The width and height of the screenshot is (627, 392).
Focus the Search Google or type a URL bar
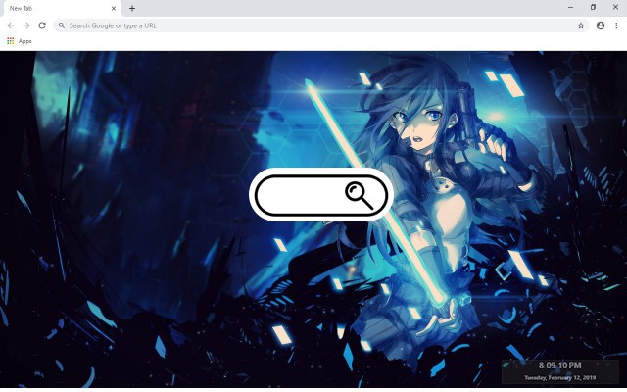click(321, 25)
